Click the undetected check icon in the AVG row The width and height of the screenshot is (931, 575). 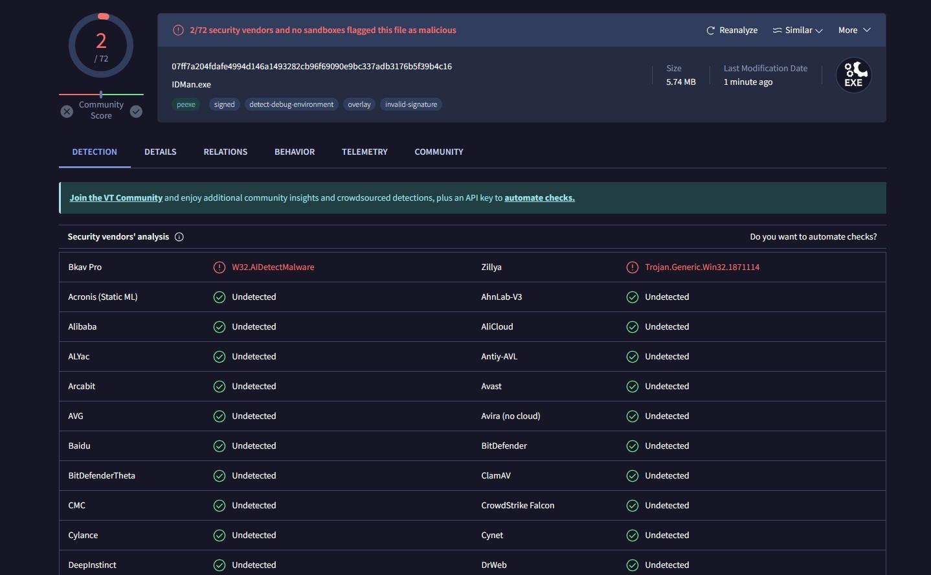[219, 416]
